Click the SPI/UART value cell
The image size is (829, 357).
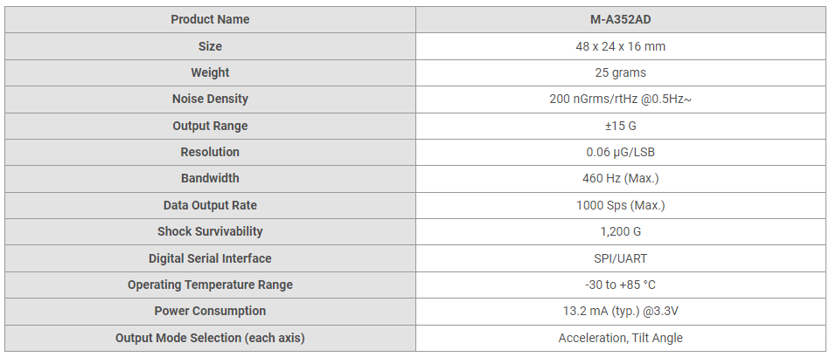tap(620, 258)
